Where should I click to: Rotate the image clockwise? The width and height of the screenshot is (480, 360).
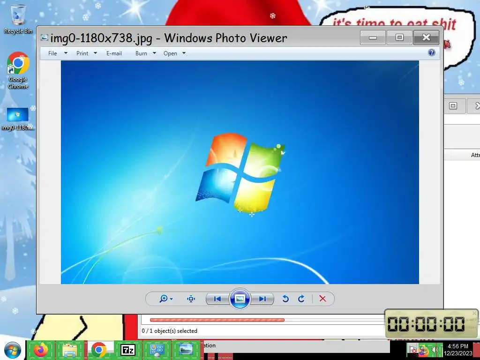301,299
